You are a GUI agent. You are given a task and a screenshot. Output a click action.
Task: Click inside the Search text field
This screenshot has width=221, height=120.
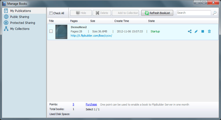pyautogui.click(x=194, y=13)
